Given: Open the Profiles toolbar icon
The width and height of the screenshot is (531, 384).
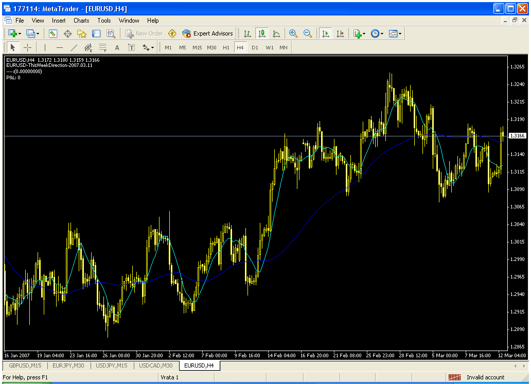Looking at the screenshot, I should [30, 33].
